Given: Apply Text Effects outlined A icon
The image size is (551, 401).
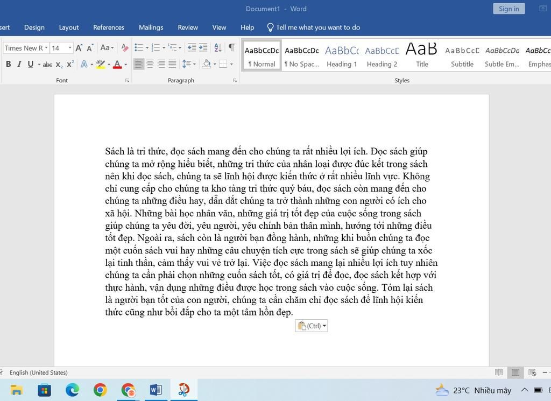Looking at the screenshot, I should (84, 64).
